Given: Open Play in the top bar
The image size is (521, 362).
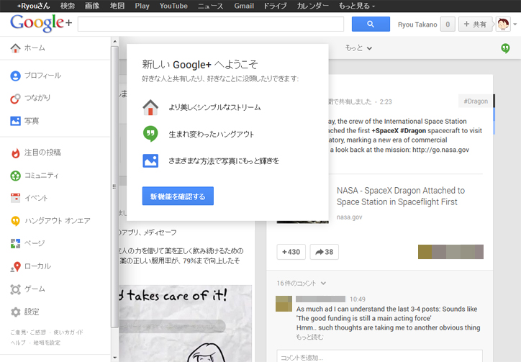Looking at the screenshot, I should (x=142, y=6).
